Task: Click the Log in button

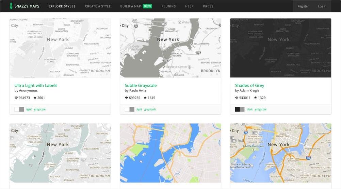Action: 322,6
